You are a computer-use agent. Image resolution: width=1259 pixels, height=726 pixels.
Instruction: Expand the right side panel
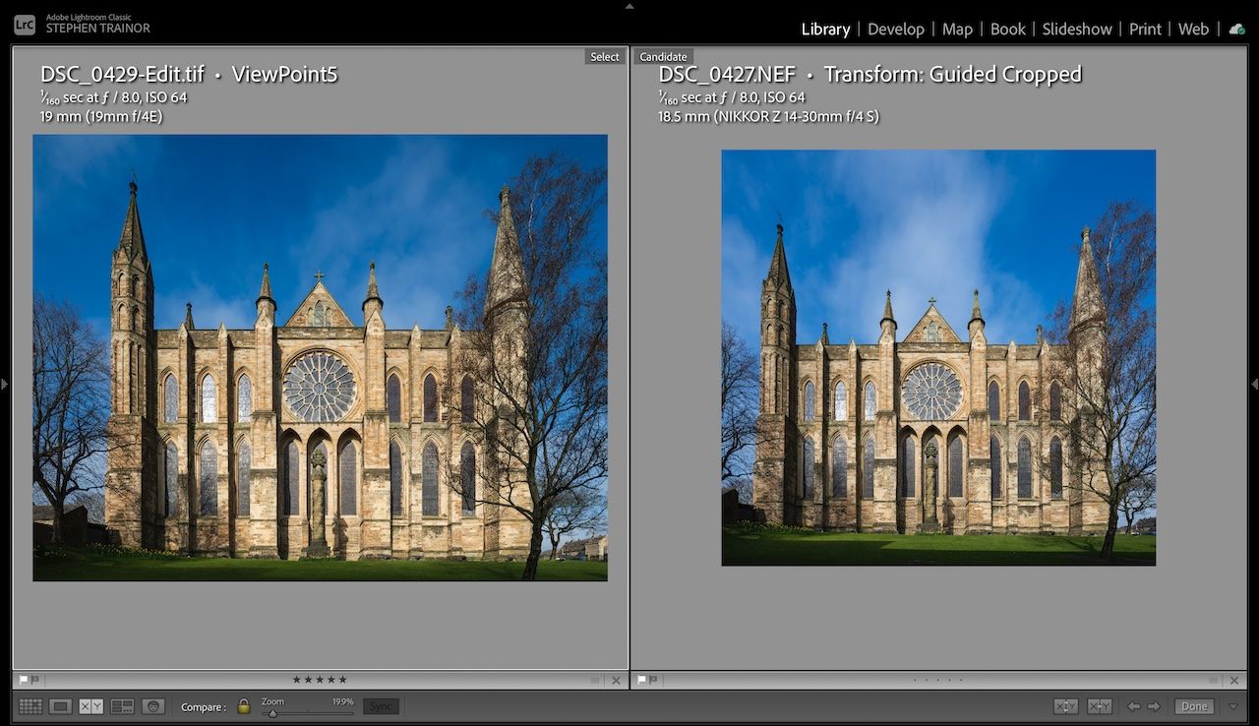[x=1255, y=386]
